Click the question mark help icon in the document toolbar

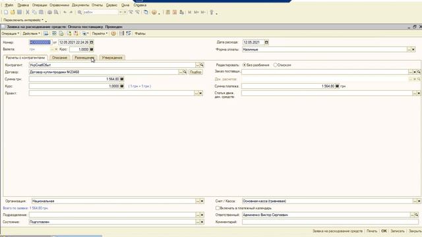pyautogui.click(x=113, y=34)
